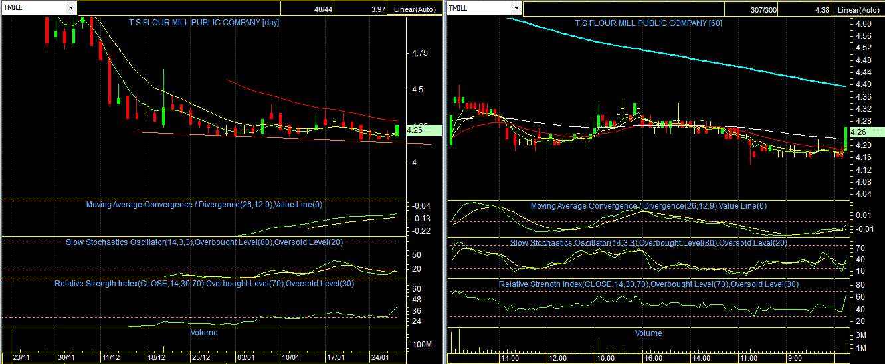Open the TMILL symbol dropdown in left chart
The image size is (885, 364).
71,7
